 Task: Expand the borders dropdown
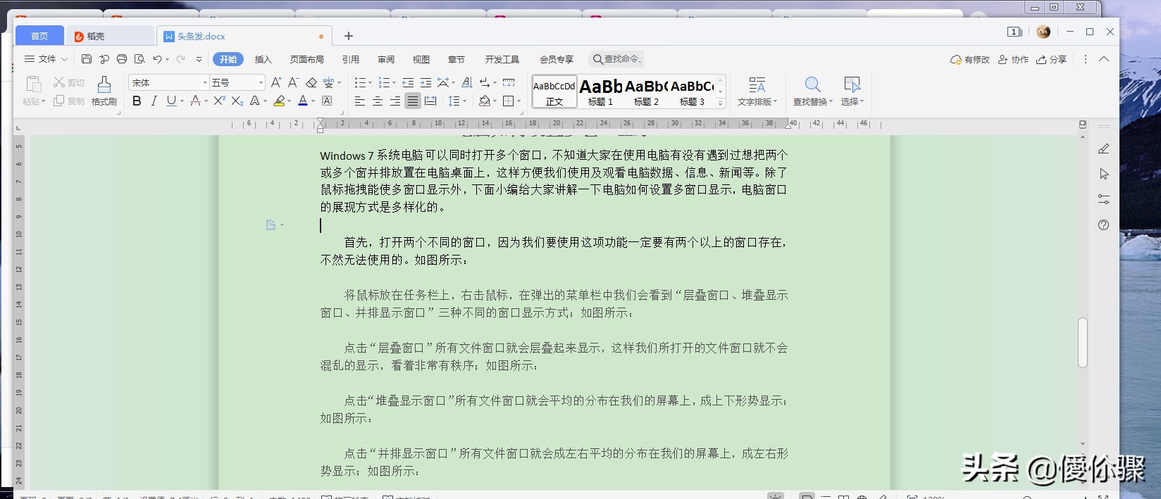coord(519,101)
